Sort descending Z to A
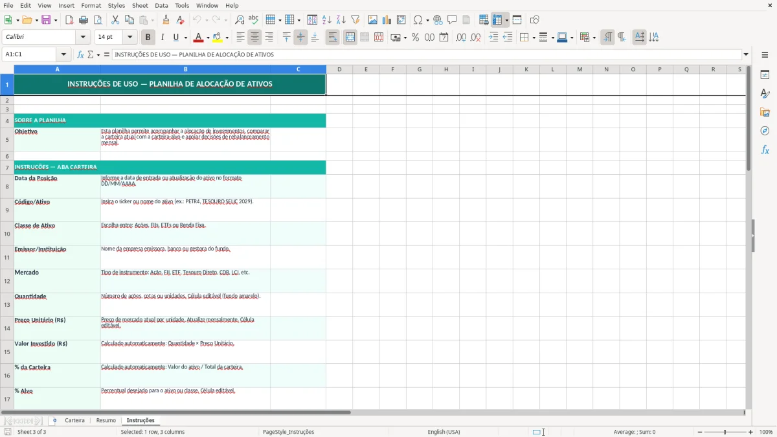Screen dimensions: 777x437 (x=341, y=20)
